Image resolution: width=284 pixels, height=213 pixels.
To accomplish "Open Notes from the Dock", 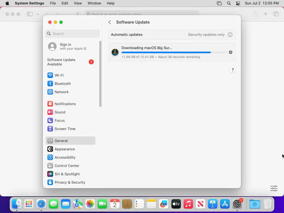I will click(151, 204).
